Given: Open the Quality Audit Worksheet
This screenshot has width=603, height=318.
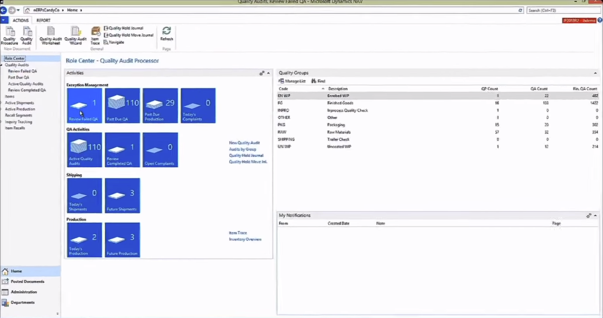Looking at the screenshot, I should pos(51,35).
